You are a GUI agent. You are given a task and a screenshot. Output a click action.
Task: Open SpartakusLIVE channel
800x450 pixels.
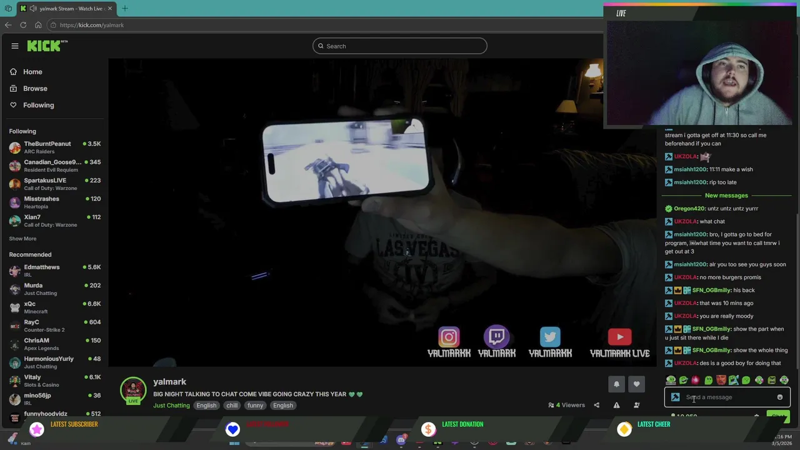point(55,184)
